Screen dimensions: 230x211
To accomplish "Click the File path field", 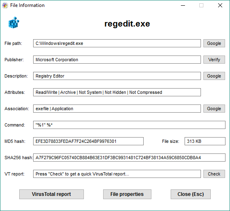I will coord(117,43).
